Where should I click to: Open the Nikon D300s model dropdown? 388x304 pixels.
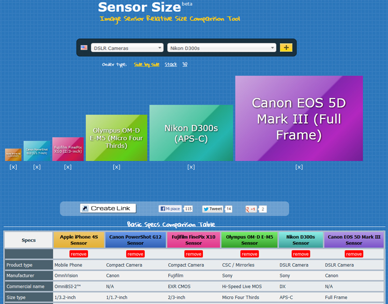[x=221, y=48]
